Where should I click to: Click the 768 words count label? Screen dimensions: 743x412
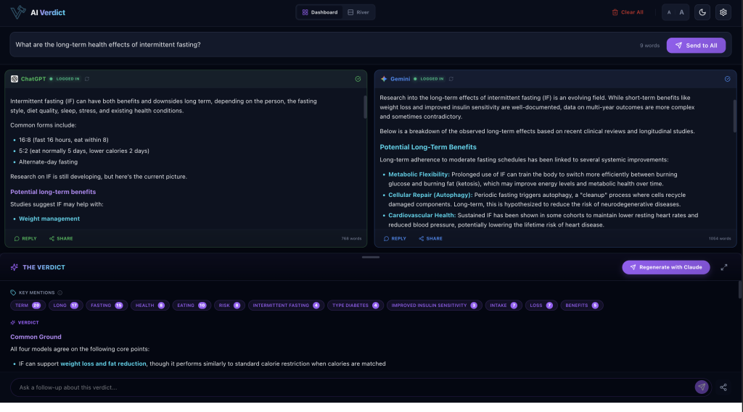pos(351,239)
